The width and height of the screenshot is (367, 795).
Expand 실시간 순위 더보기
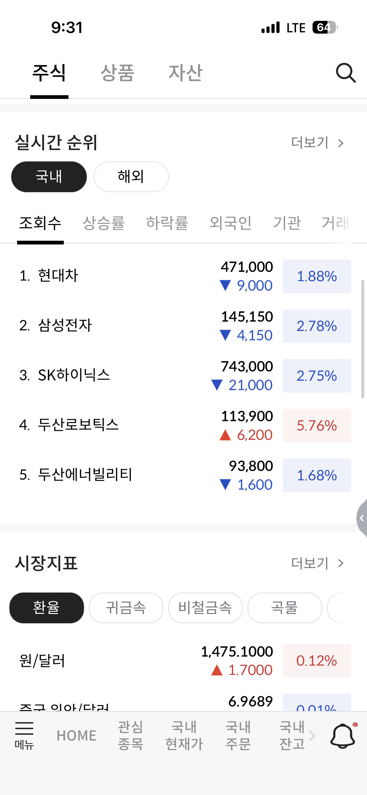tap(317, 143)
